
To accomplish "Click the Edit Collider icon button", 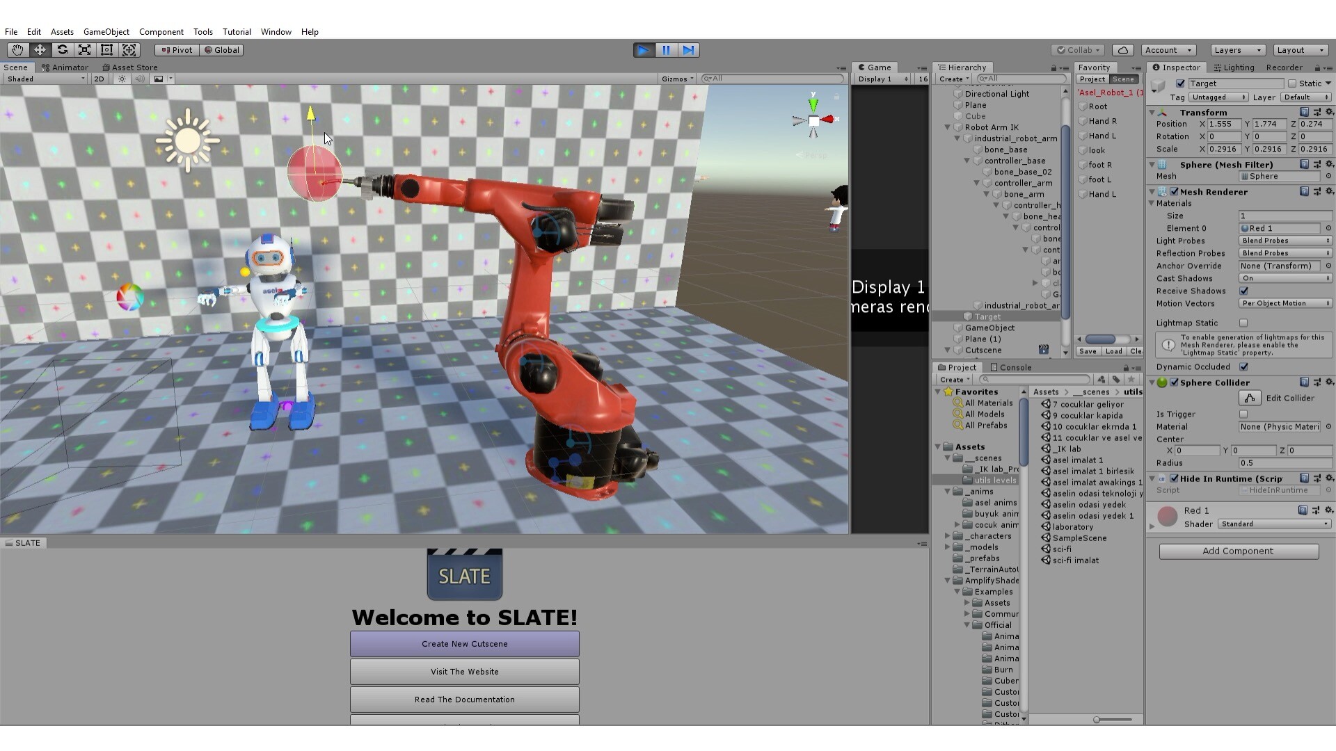I will [1250, 398].
